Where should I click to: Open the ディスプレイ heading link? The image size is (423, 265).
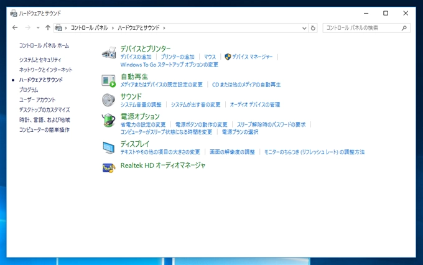(x=134, y=144)
